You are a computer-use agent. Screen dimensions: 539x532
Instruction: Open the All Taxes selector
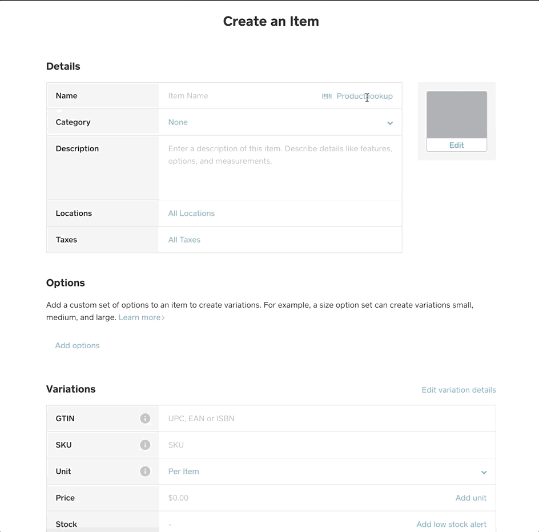(x=184, y=240)
